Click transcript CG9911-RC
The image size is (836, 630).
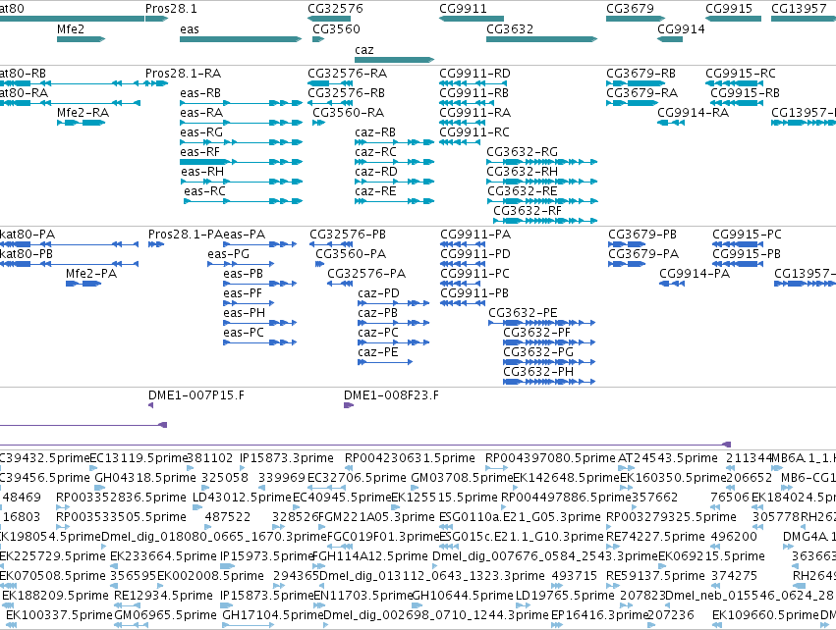[460, 142]
